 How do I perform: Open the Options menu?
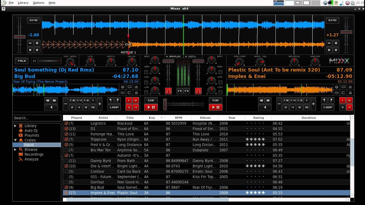coord(38,3)
